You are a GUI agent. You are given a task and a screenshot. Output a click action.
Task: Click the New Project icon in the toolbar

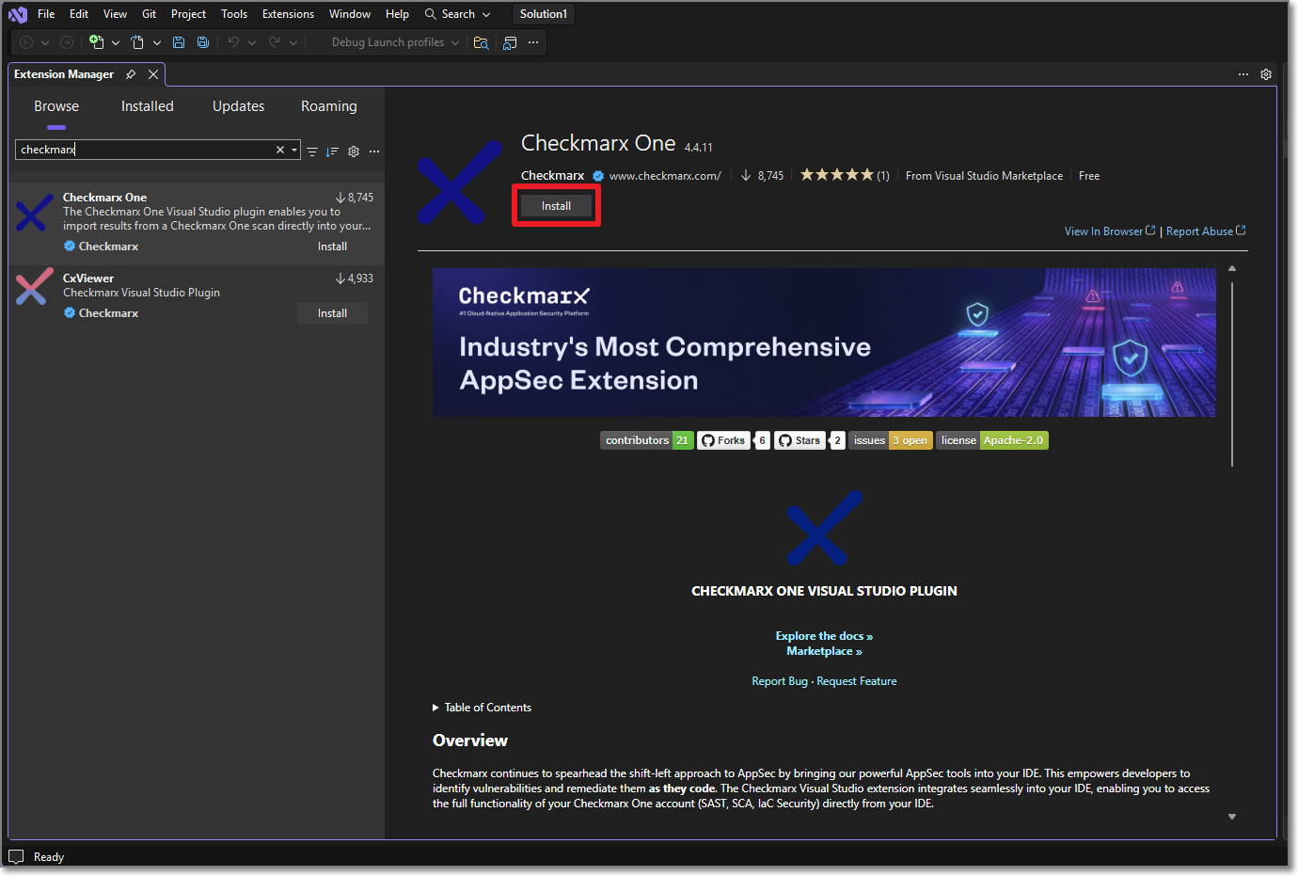click(x=96, y=42)
